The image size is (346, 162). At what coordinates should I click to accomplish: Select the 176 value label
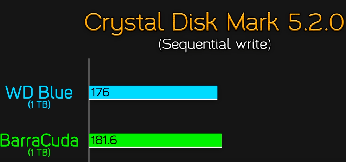click(100, 93)
